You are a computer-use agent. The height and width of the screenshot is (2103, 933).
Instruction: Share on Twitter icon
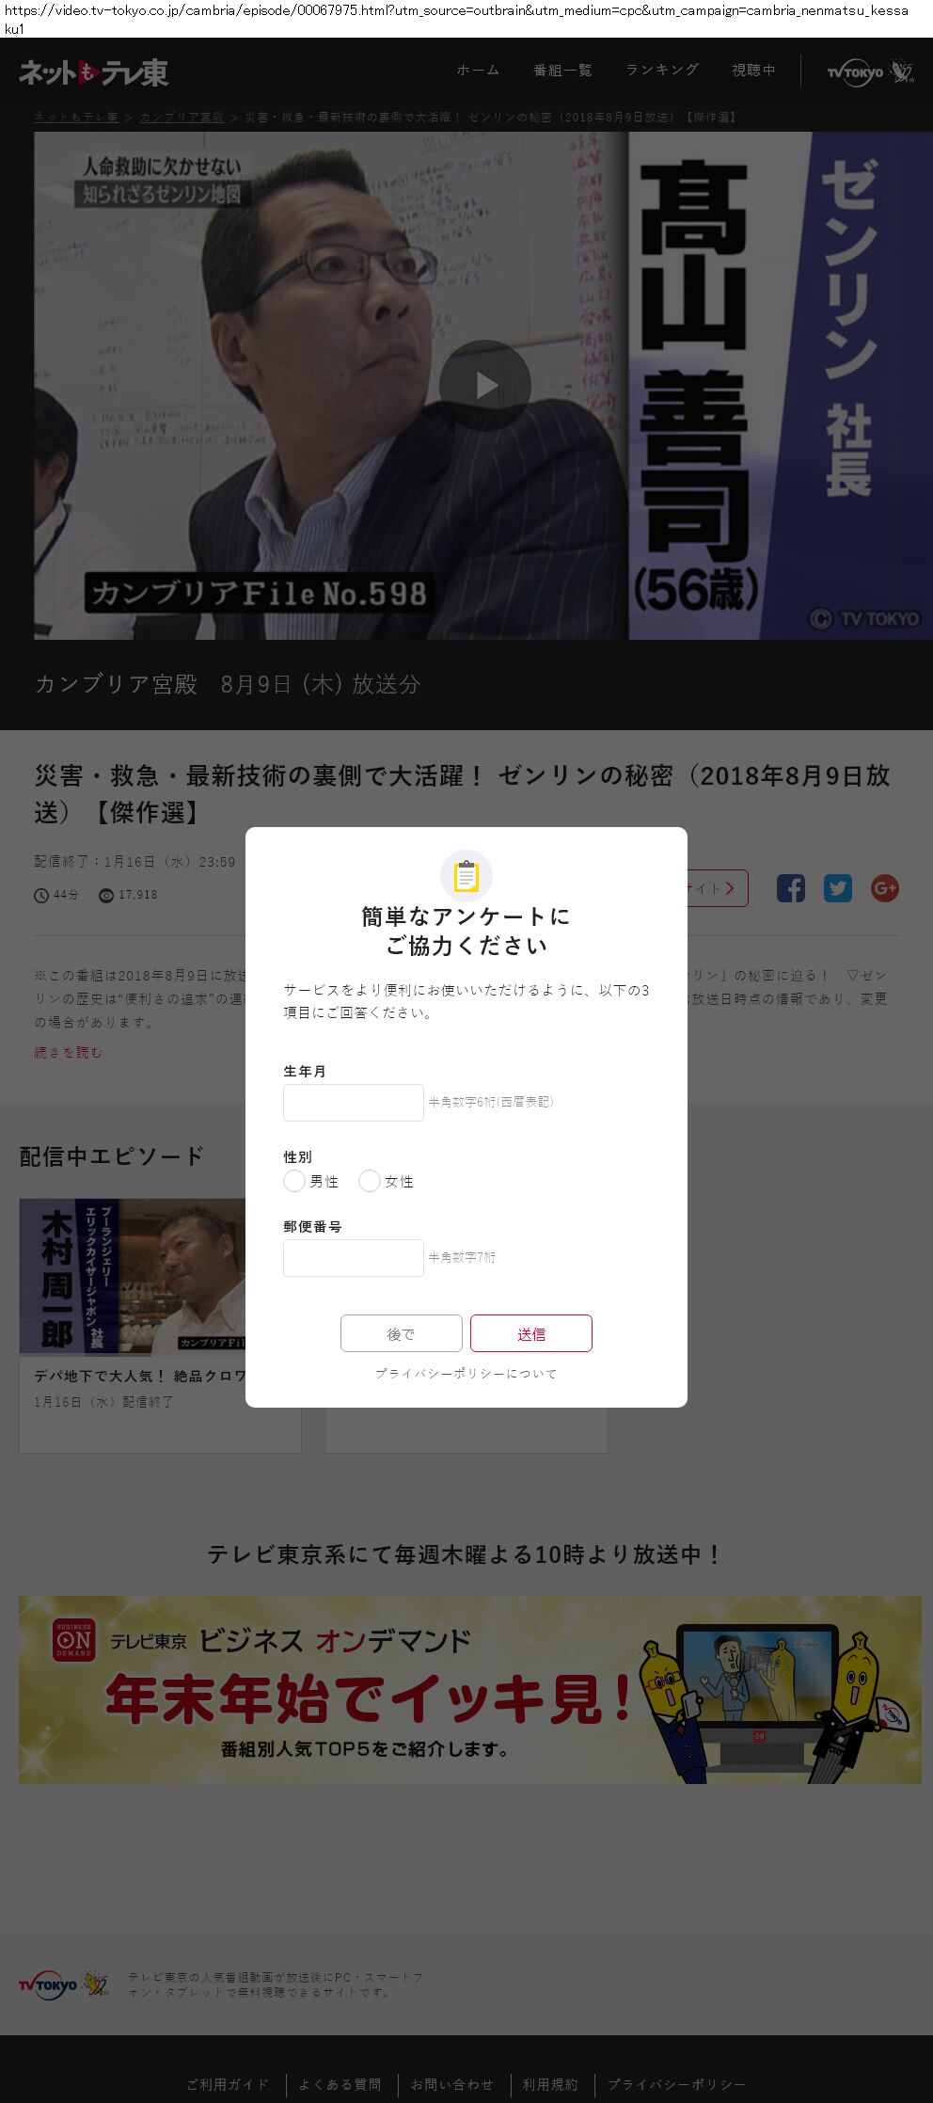pyautogui.click(x=838, y=888)
